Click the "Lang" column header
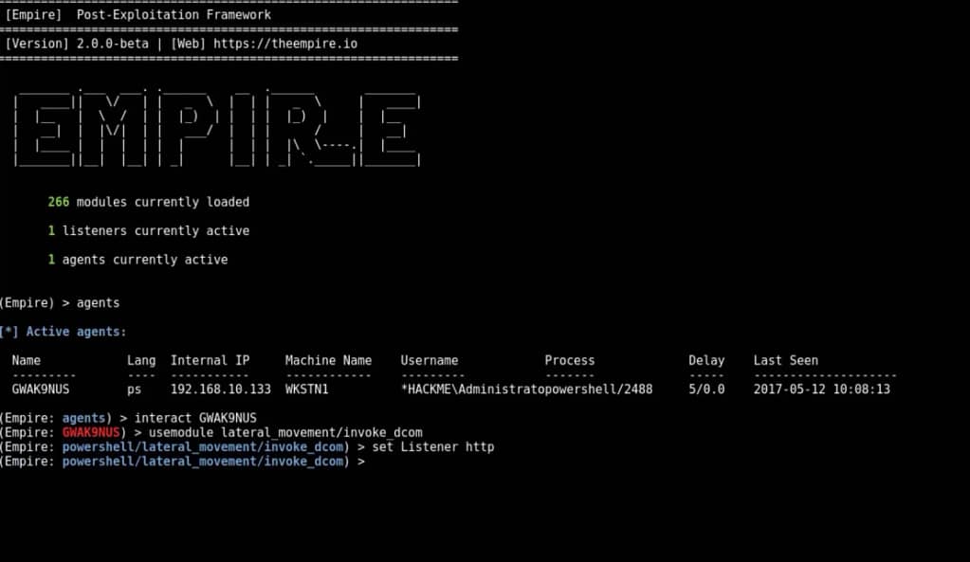 point(141,360)
